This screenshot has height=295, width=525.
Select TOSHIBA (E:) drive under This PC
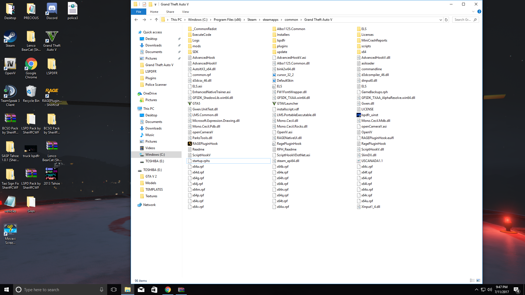click(x=154, y=161)
